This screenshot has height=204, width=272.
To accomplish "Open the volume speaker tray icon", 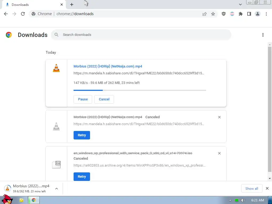I will [243, 200].
